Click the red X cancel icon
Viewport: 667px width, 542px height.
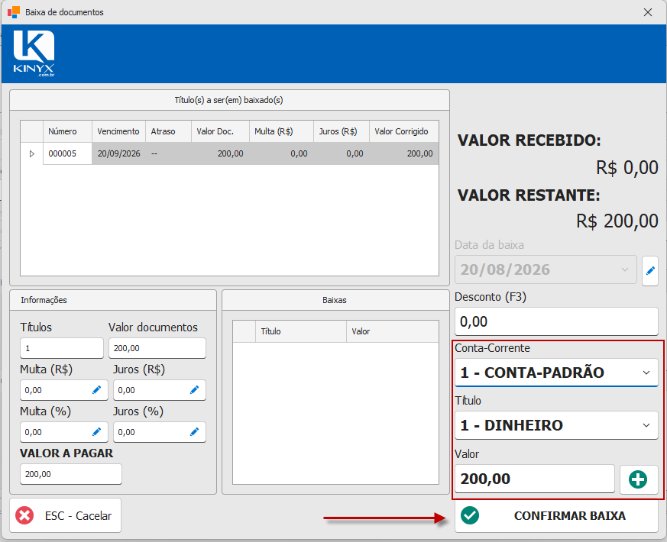(24, 515)
